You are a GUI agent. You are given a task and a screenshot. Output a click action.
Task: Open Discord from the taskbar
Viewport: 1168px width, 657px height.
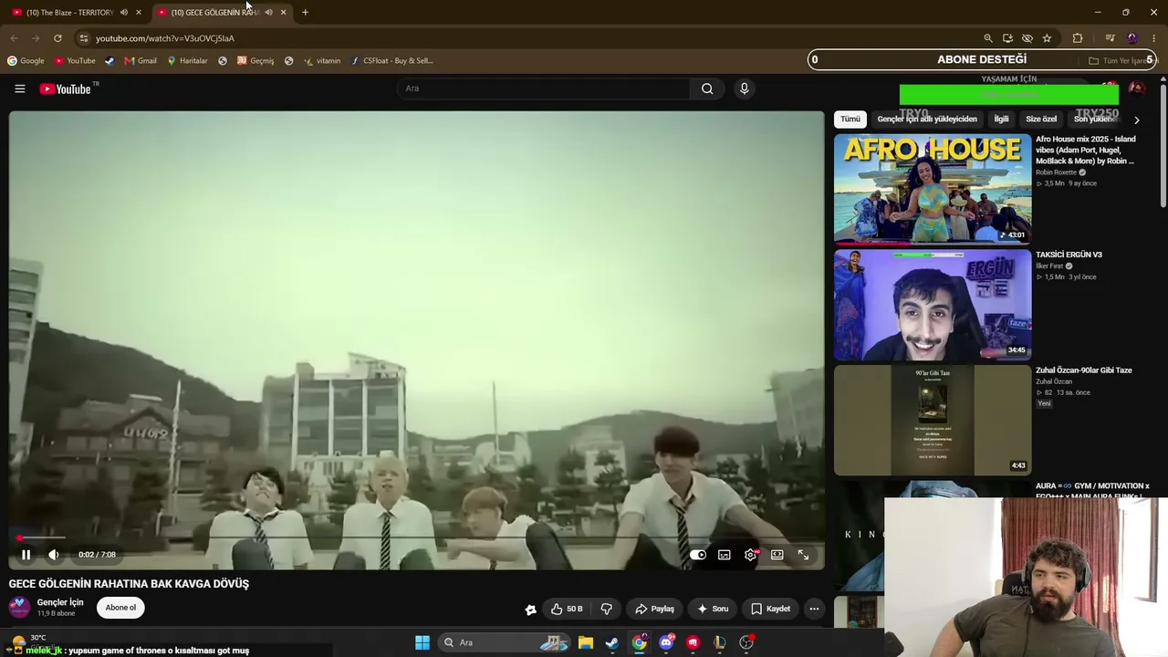(x=666, y=642)
